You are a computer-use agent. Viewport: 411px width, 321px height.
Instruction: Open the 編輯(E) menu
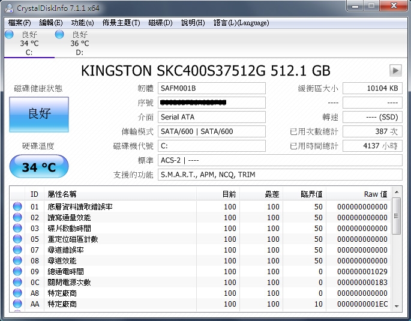(51, 23)
